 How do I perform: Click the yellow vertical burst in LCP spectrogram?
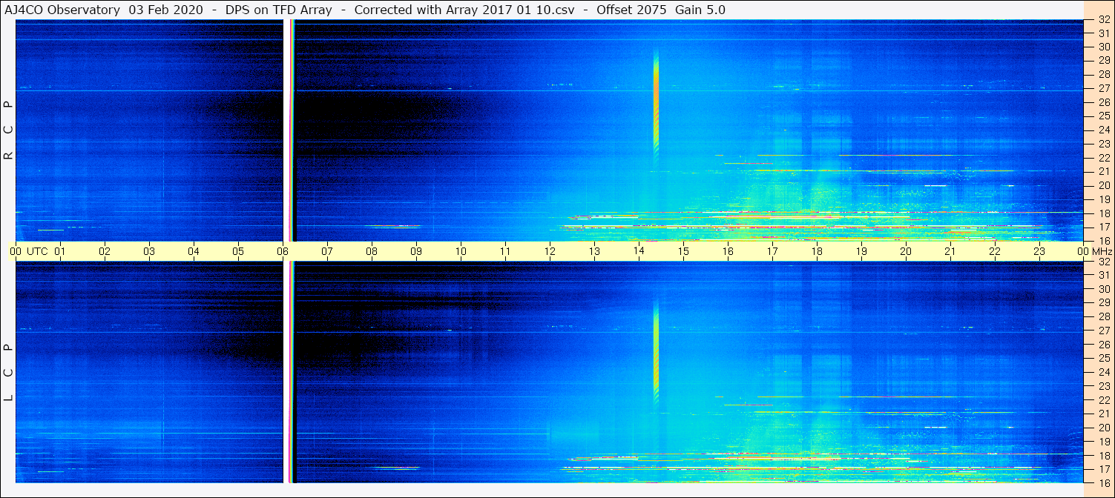[x=656, y=352]
